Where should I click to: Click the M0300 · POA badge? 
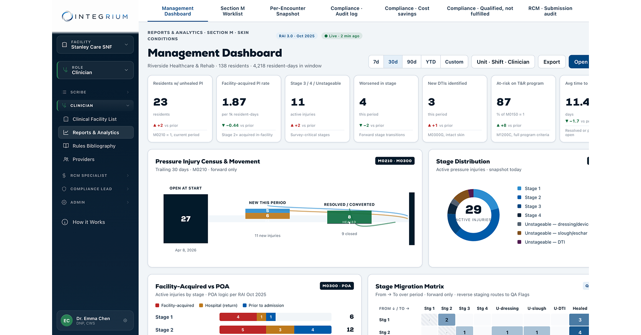pos(337,286)
